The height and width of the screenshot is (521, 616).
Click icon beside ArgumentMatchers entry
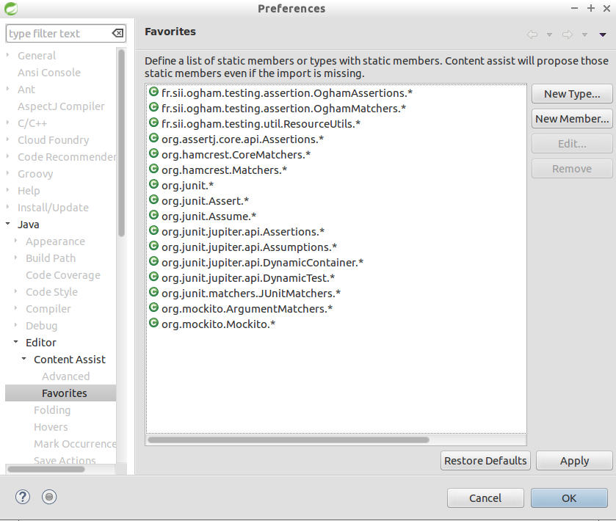(x=153, y=307)
